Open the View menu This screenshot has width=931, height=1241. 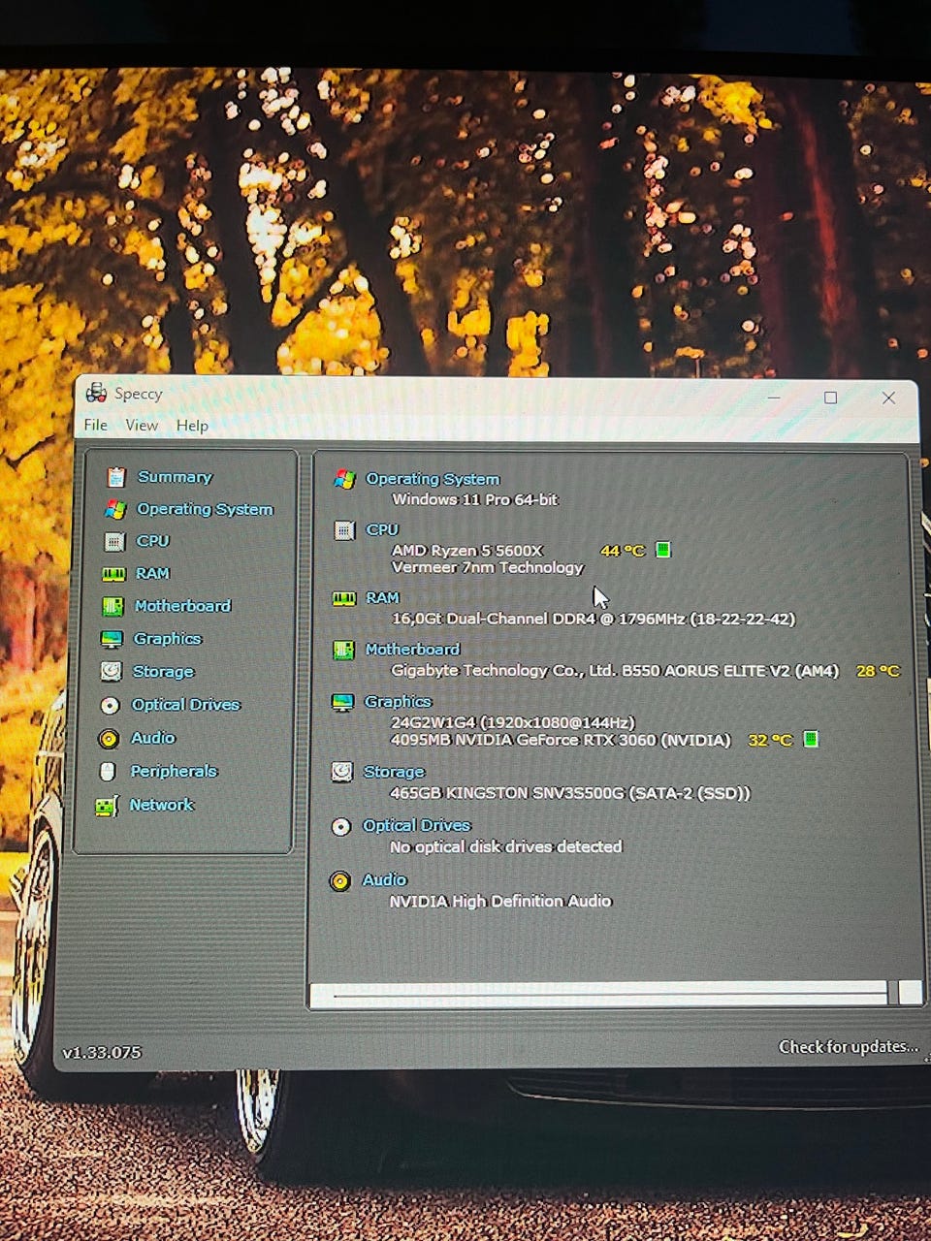(x=142, y=425)
